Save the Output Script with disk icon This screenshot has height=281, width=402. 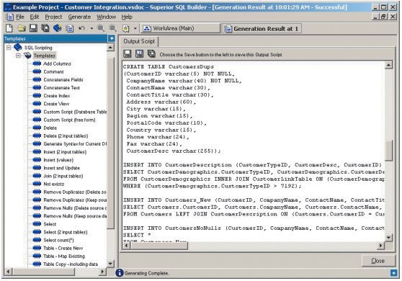click(128, 53)
